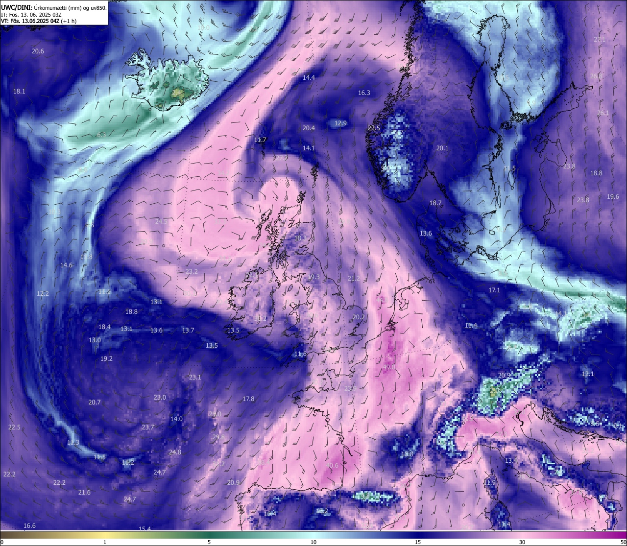
Task: Click the map value '20.2' over eastern England
Action: coord(359,317)
